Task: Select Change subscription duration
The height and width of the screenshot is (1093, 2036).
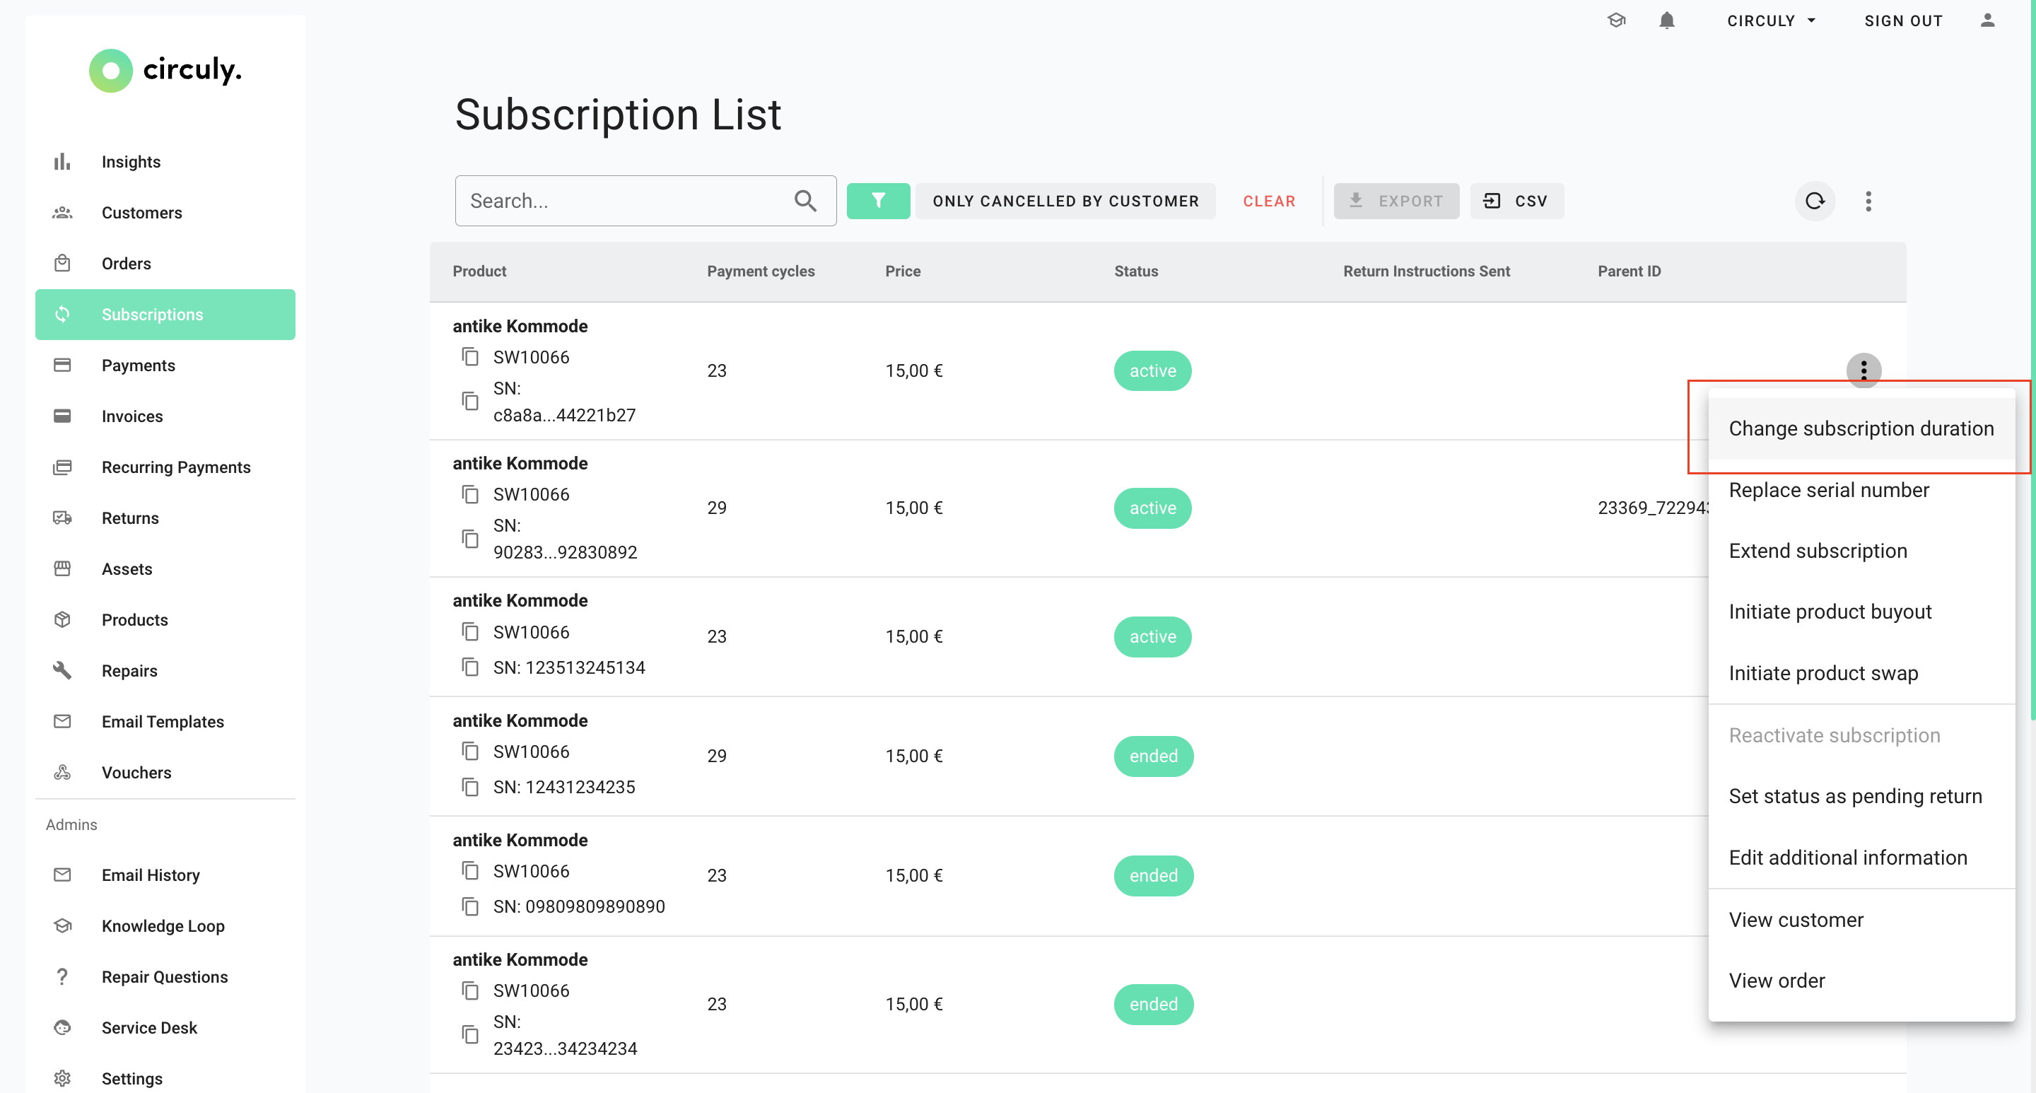Action: pyautogui.click(x=1861, y=428)
